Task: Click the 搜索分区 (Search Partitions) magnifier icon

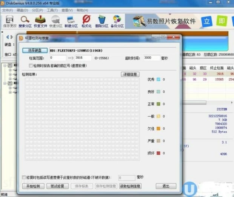Action: (x=25, y=20)
